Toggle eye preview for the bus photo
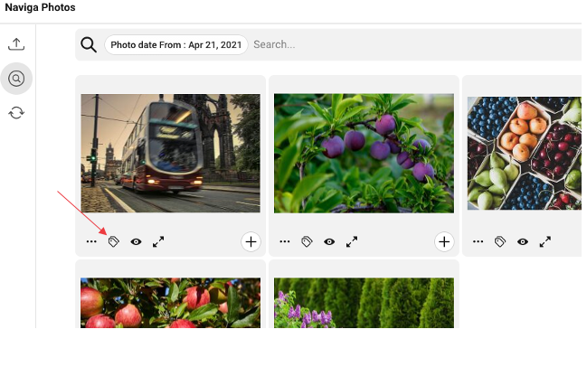The width and height of the screenshot is (587, 367). coord(137,241)
